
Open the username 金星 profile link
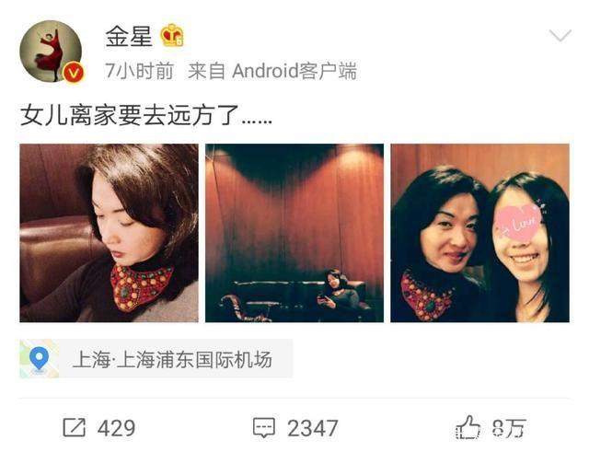(x=129, y=37)
